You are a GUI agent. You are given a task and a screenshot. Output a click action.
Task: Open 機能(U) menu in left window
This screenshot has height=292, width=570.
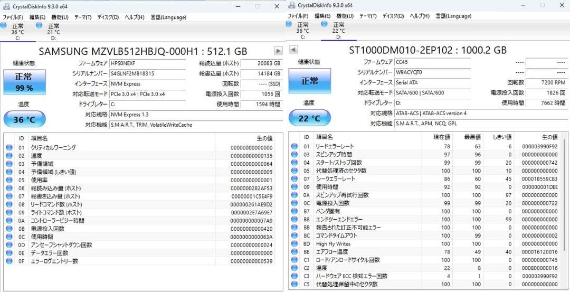click(60, 17)
